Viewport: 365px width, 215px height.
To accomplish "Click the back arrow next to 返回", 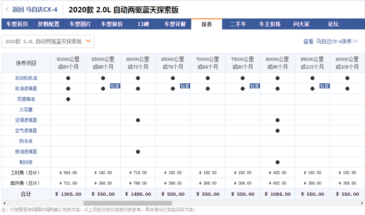I will [x=7, y=9].
